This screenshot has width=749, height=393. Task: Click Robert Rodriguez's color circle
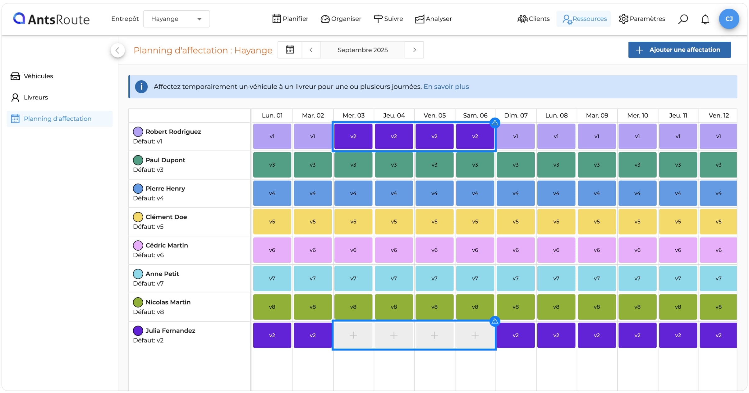point(138,132)
